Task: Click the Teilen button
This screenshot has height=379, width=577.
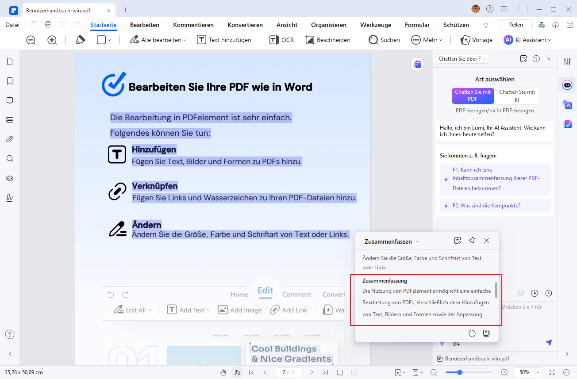Action: click(516, 25)
